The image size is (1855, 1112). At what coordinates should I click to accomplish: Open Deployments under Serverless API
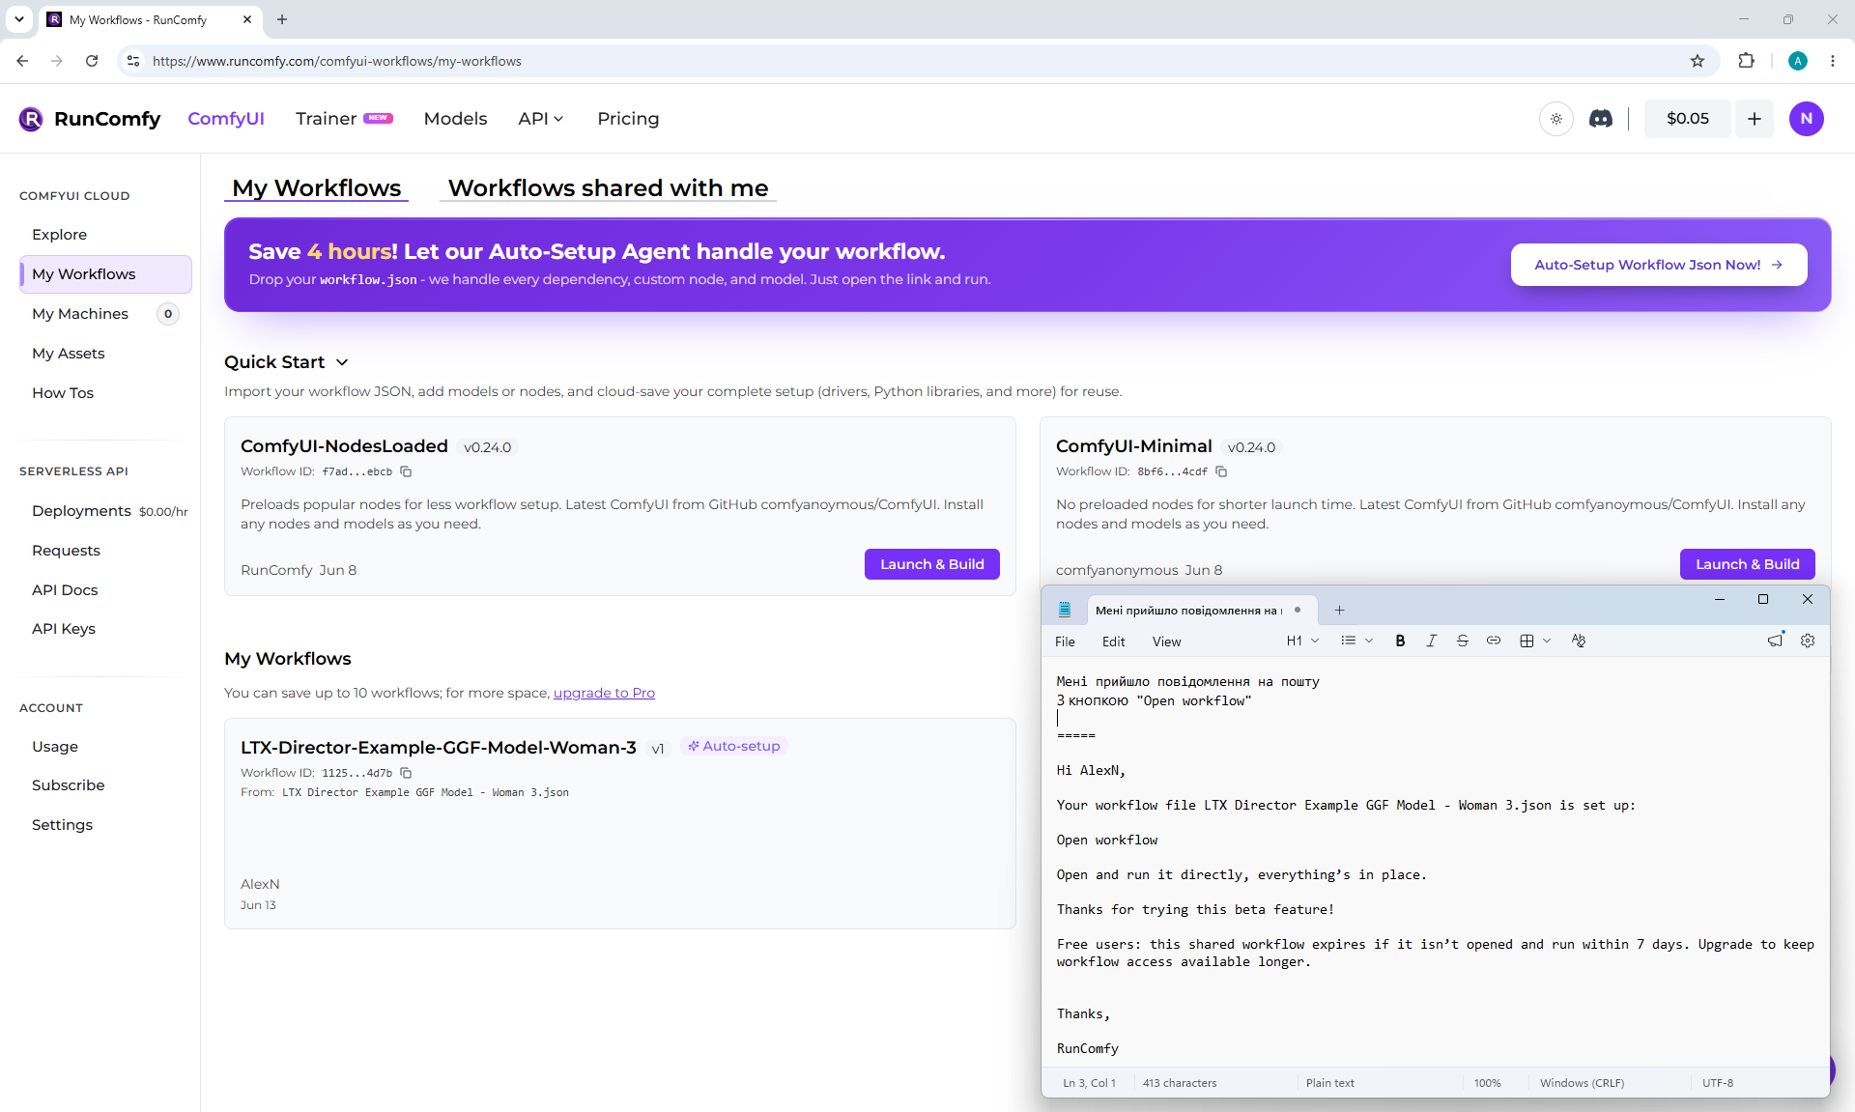pos(81,511)
